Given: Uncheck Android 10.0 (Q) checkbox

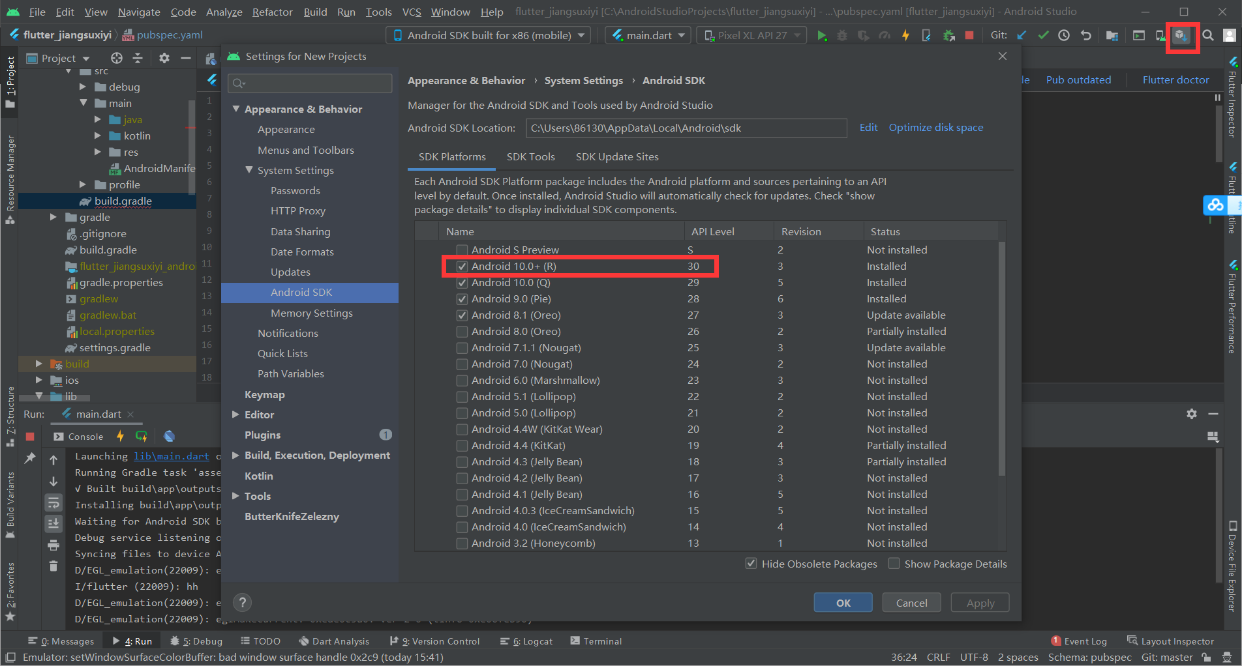Looking at the screenshot, I should (462, 282).
